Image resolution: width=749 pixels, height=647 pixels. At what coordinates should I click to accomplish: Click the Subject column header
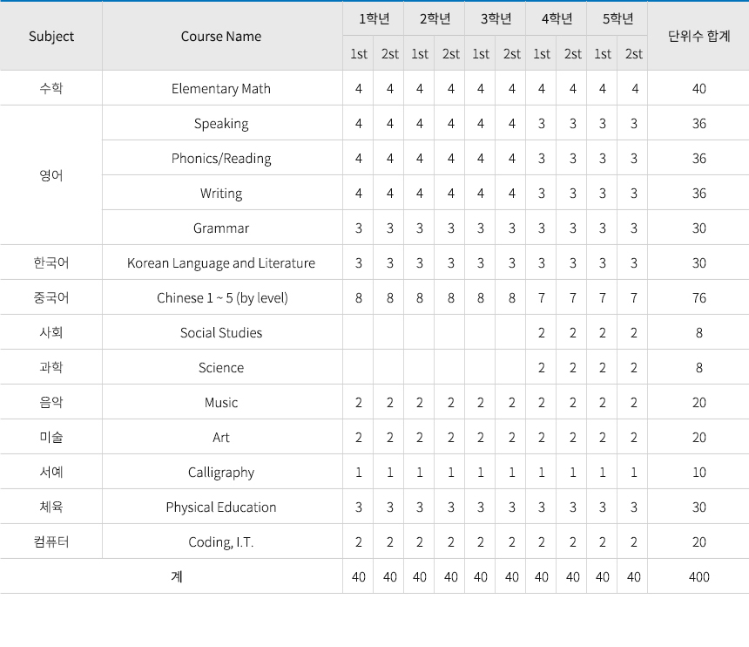coord(51,37)
